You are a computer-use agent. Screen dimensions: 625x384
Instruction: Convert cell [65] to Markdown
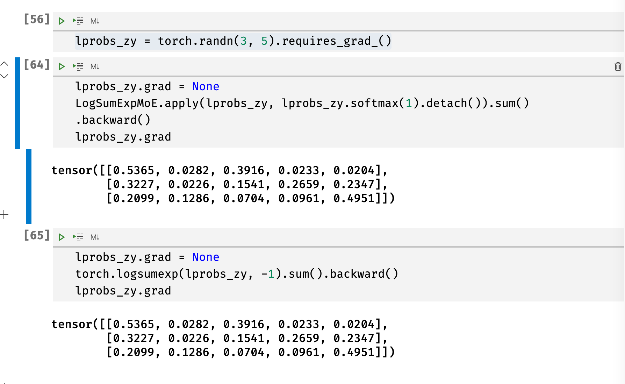tap(95, 237)
